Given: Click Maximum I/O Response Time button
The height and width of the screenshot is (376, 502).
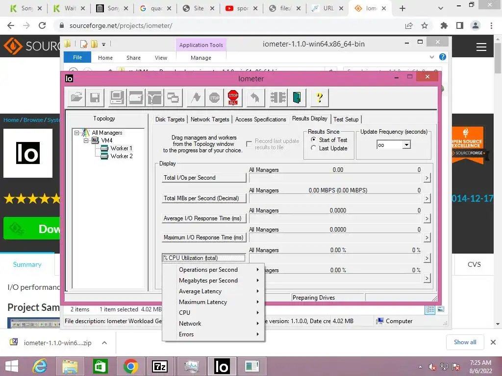Looking at the screenshot, I should (203, 237).
